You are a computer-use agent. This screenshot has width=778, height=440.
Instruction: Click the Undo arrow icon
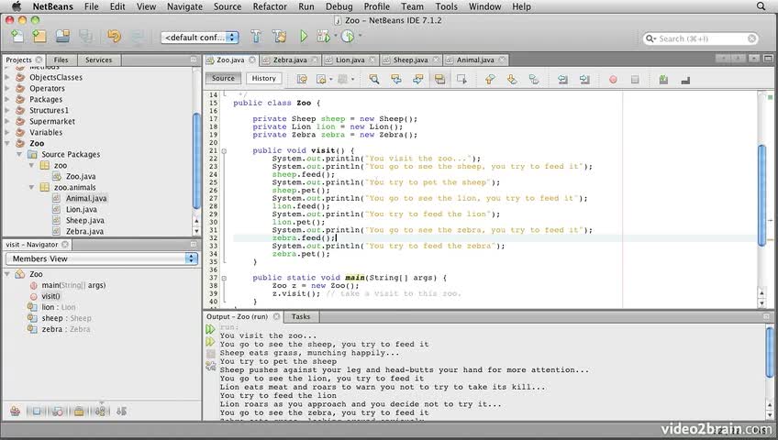point(114,37)
